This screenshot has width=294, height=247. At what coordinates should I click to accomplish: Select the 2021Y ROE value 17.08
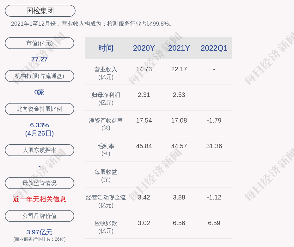(179, 120)
